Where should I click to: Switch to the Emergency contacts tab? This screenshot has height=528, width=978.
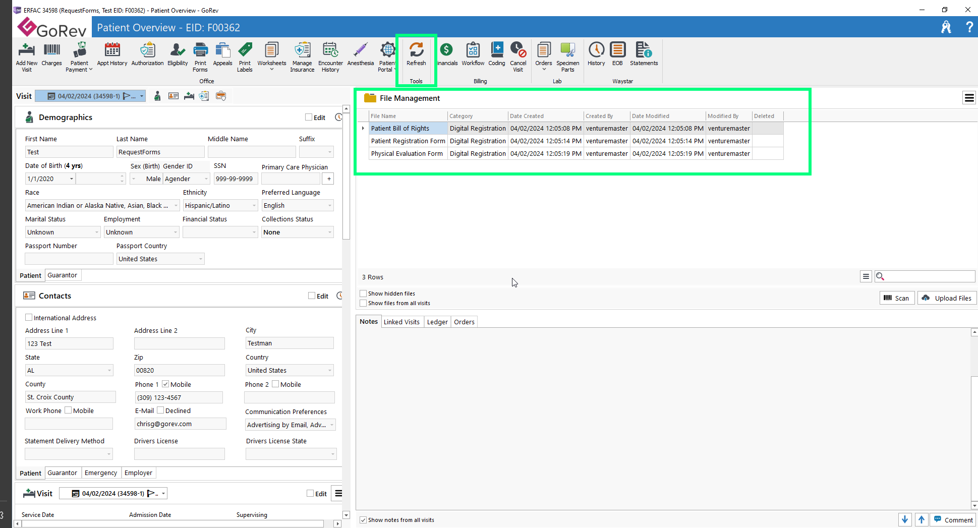click(101, 473)
